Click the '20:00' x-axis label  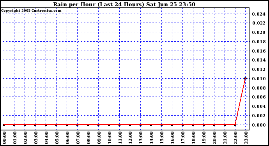pos(215,137)
